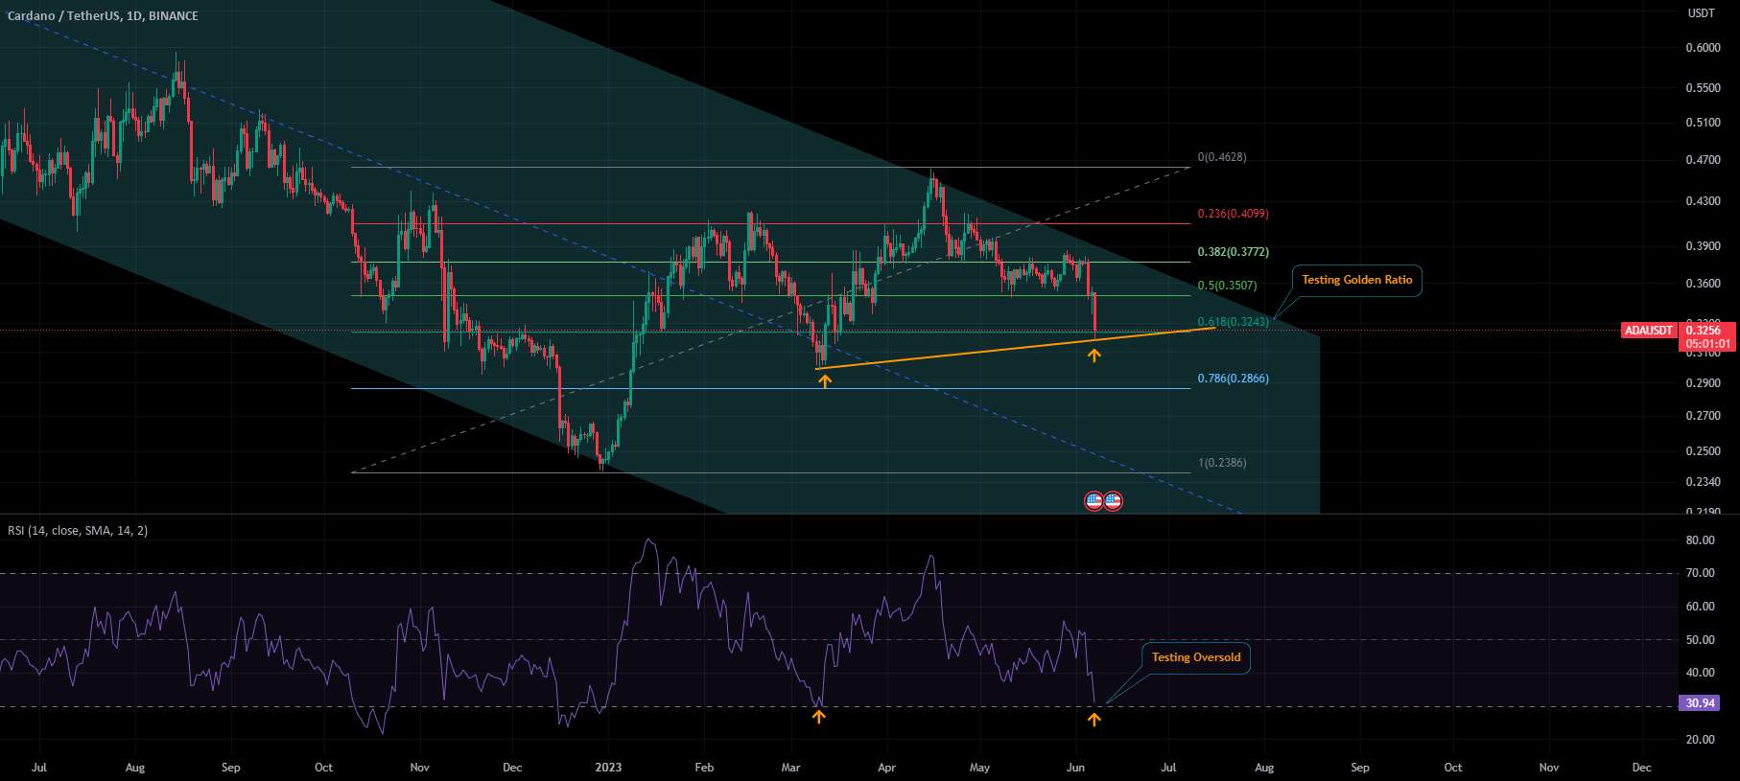The height and width of the screenshot is (781, 1740).
Task: Select the Fibonacci label 0.5(0.3507)
Action: (1227, 286)
